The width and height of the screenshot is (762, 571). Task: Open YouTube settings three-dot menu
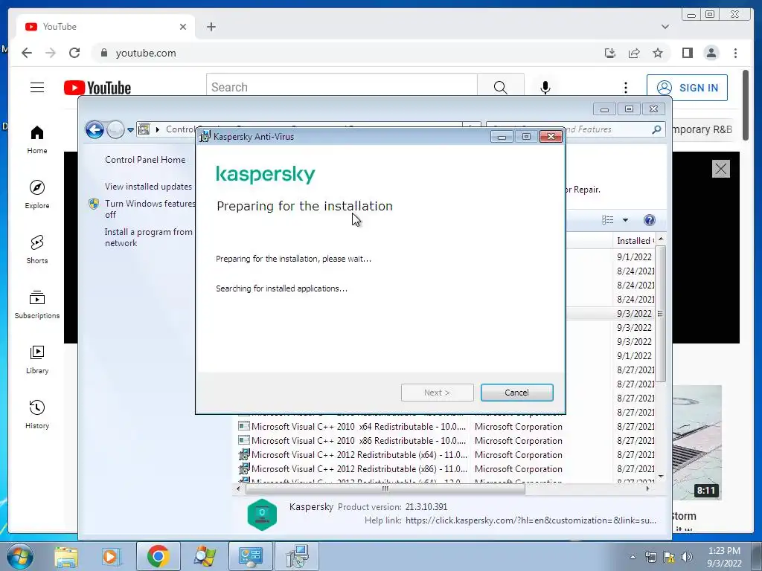pyautogui.click(x=625, y=88)
